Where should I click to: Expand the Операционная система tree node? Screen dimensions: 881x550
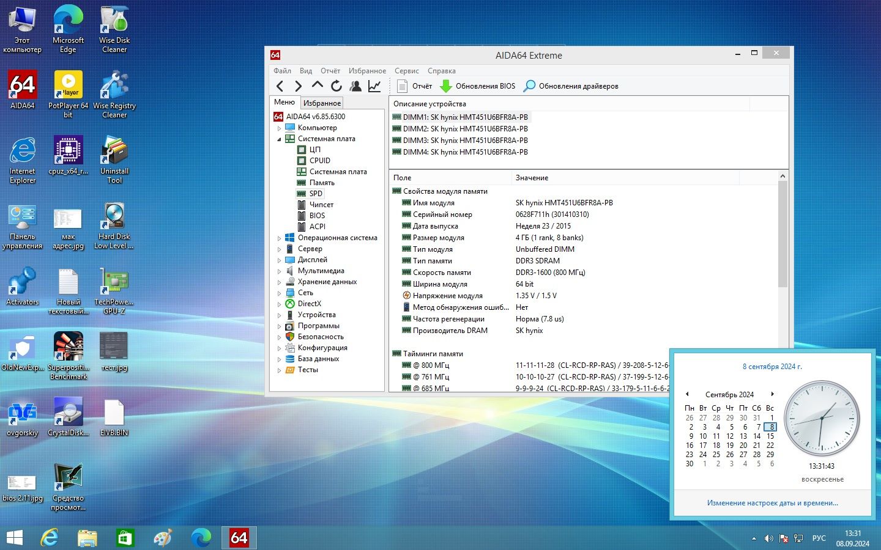279,238
